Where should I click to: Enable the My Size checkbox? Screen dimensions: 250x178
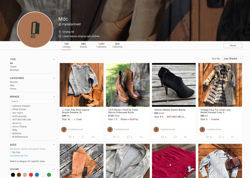11,152
